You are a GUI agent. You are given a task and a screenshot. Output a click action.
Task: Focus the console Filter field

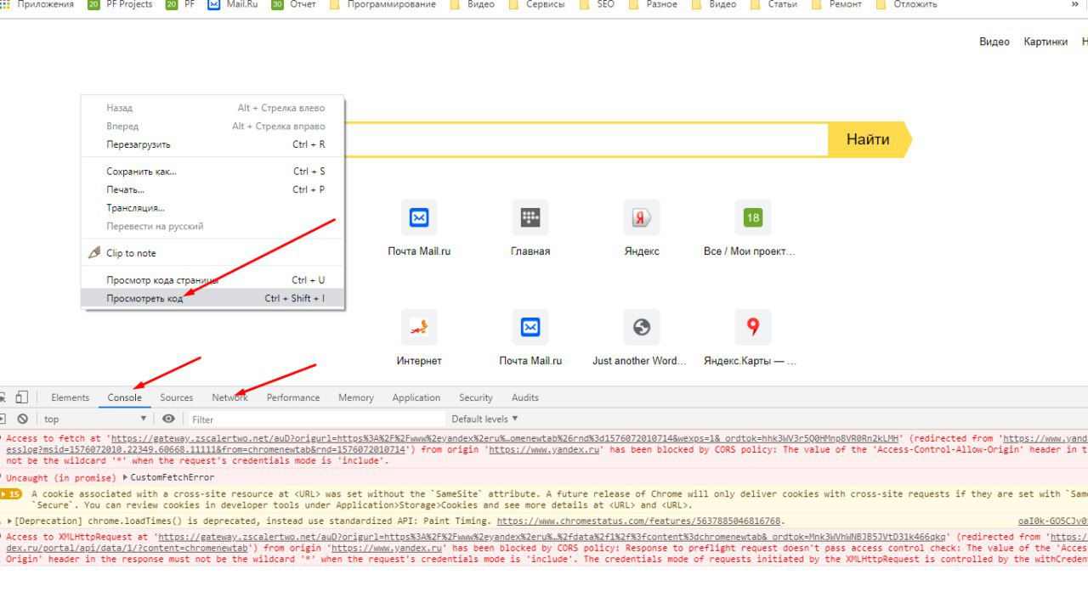coord(316,419)
